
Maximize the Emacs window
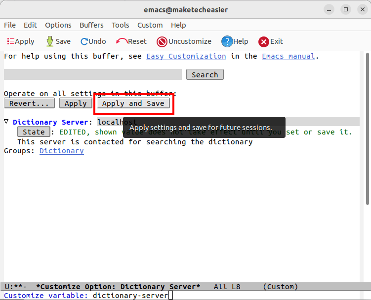click(x=346, y=10)
